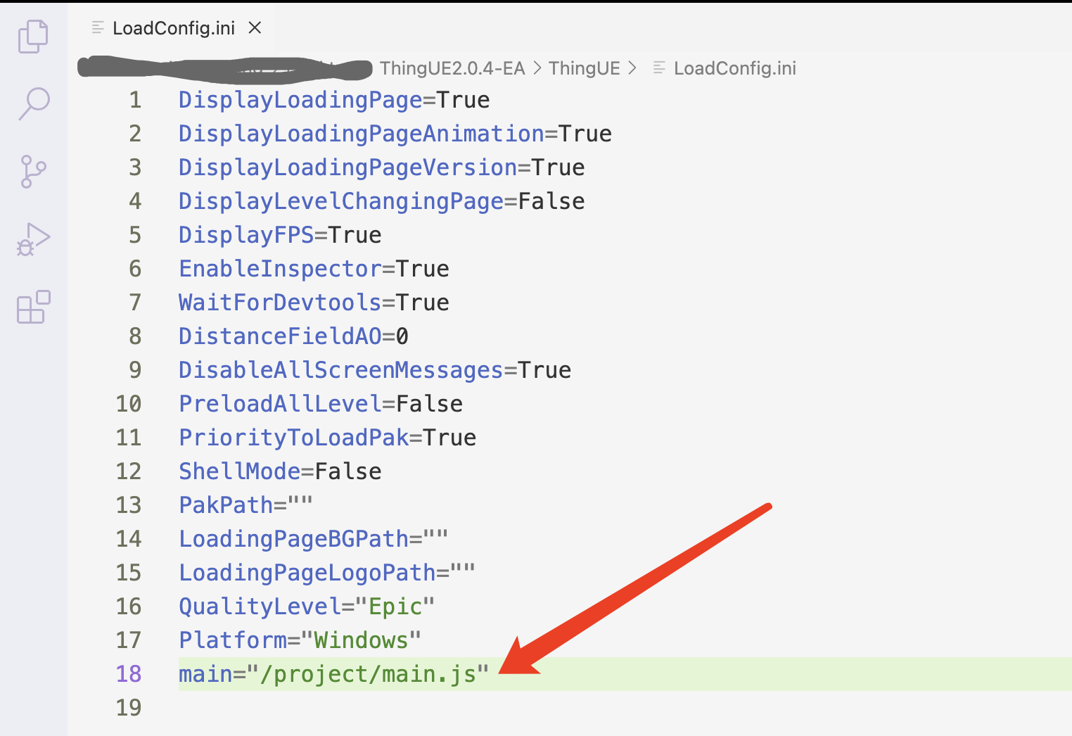Close the LoadConfig.ini tab
Viewport: 1072px width, 736px height.
(255, 27)
